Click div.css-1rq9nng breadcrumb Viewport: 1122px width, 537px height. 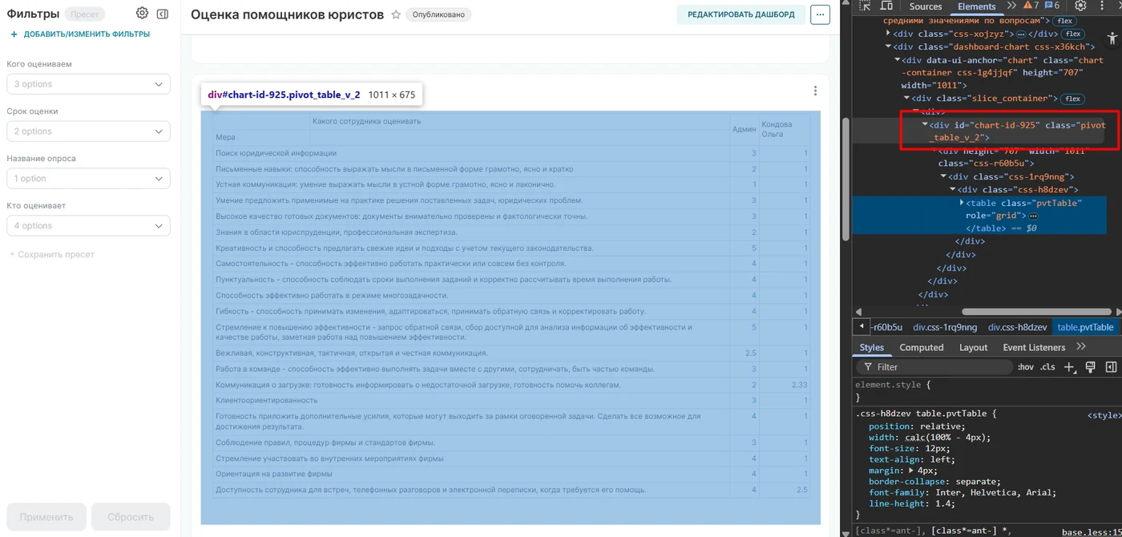click(945, 327)
